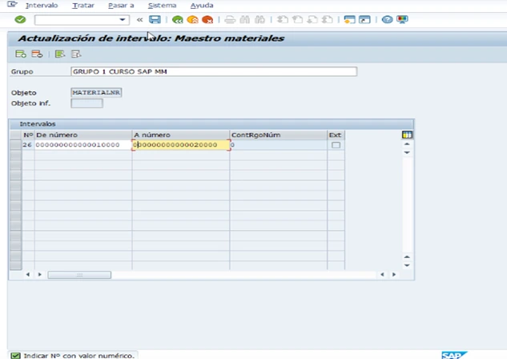The width and height of the screenshot is (507, 359).
Task: Click the Objeto field MATERIALNR
Action: [x=96, y=92]
